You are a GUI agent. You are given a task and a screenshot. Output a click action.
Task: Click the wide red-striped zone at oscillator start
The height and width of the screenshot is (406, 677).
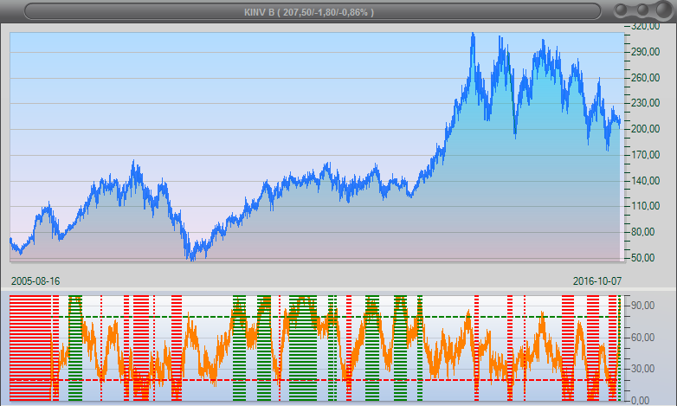[30, 348]
